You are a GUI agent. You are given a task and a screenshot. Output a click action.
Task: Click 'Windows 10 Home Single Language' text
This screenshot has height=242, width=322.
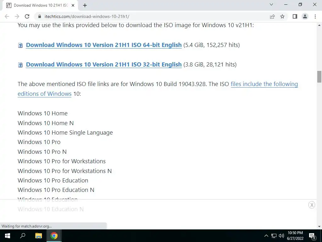65,133
